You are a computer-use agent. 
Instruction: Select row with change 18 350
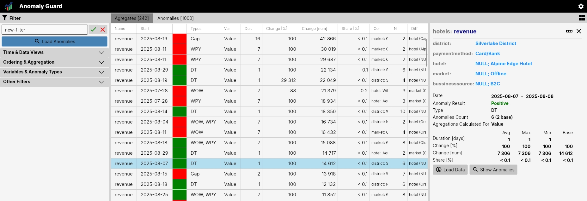(x=269, y=112)
